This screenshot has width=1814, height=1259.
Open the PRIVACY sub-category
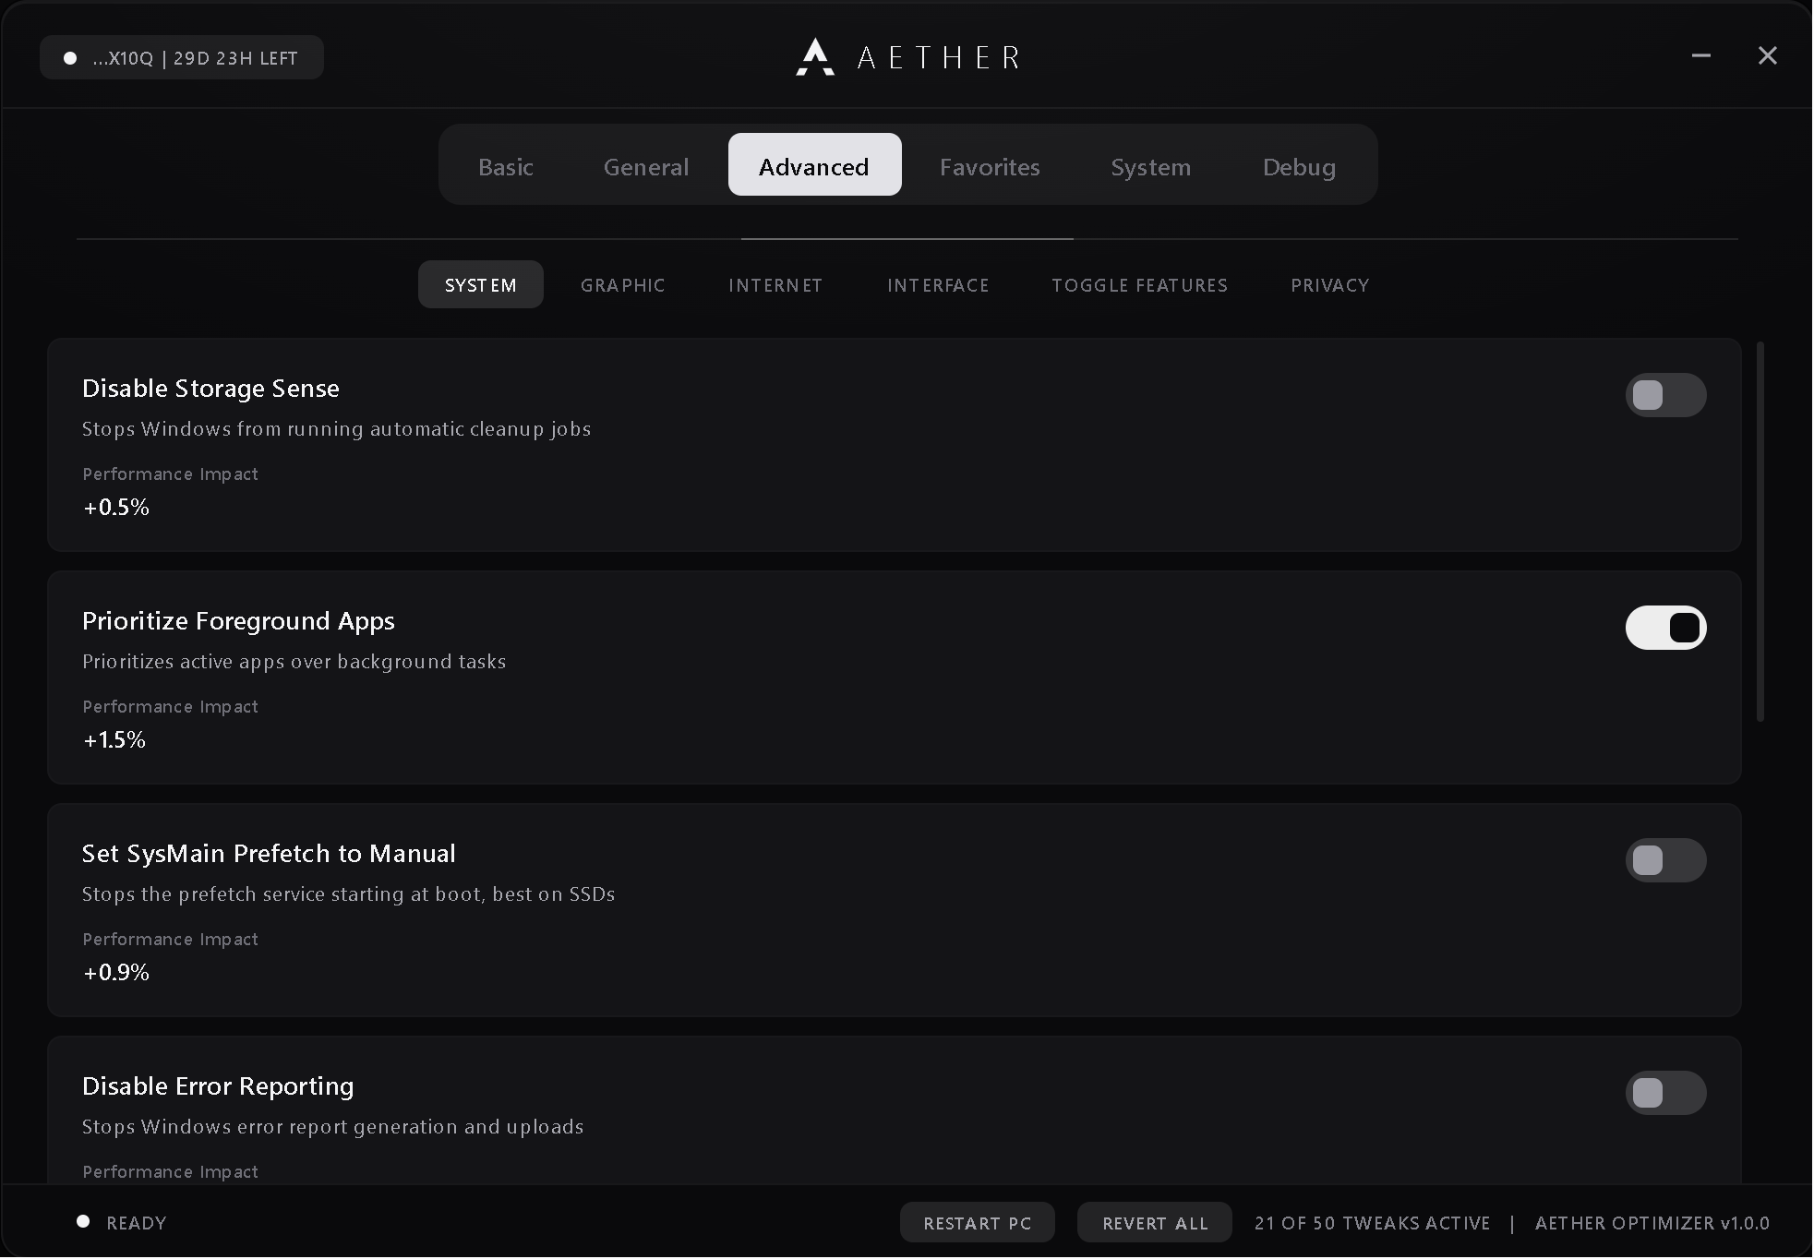pyautogui.click(x=1330, y=285)
